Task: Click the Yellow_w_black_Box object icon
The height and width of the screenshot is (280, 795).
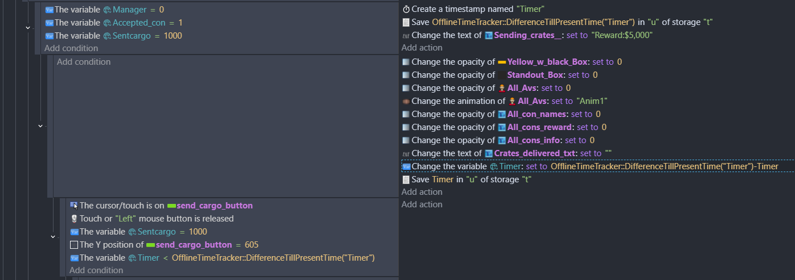Action: click(502, 62)
